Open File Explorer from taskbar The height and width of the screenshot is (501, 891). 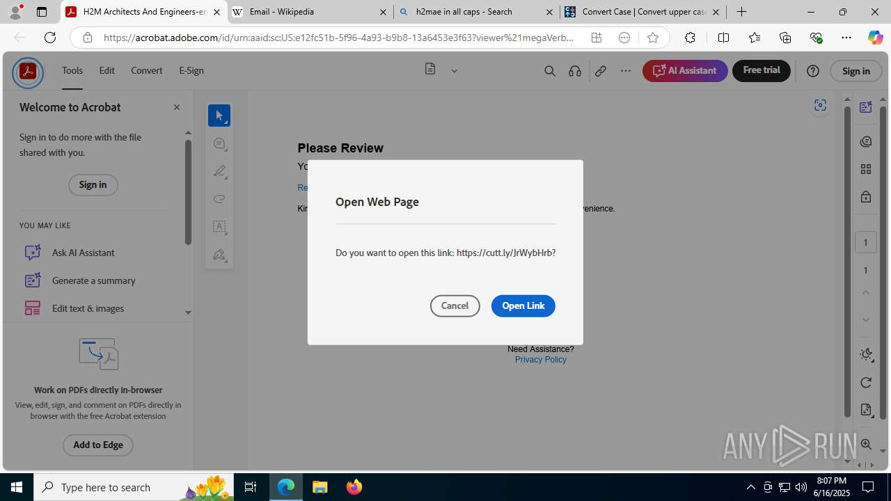(x=320, y=487)
